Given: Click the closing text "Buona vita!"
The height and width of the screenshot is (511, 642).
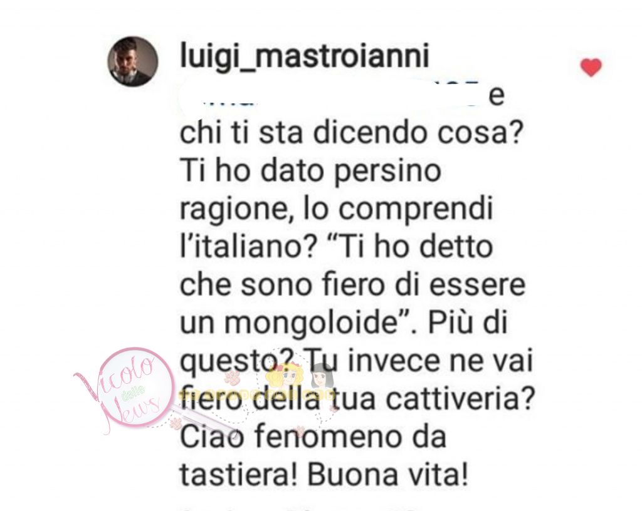Looking at the screenshot, I should point(387,475).
